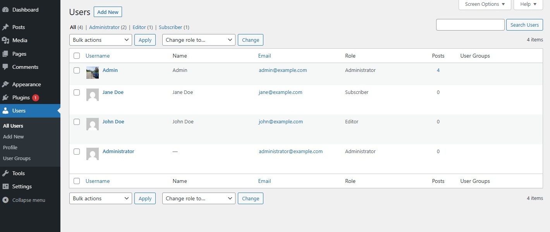Viewport: 550px width, 232px height.
Task: Open the top Bulk actions dropdown
Action: pos(101,40)
